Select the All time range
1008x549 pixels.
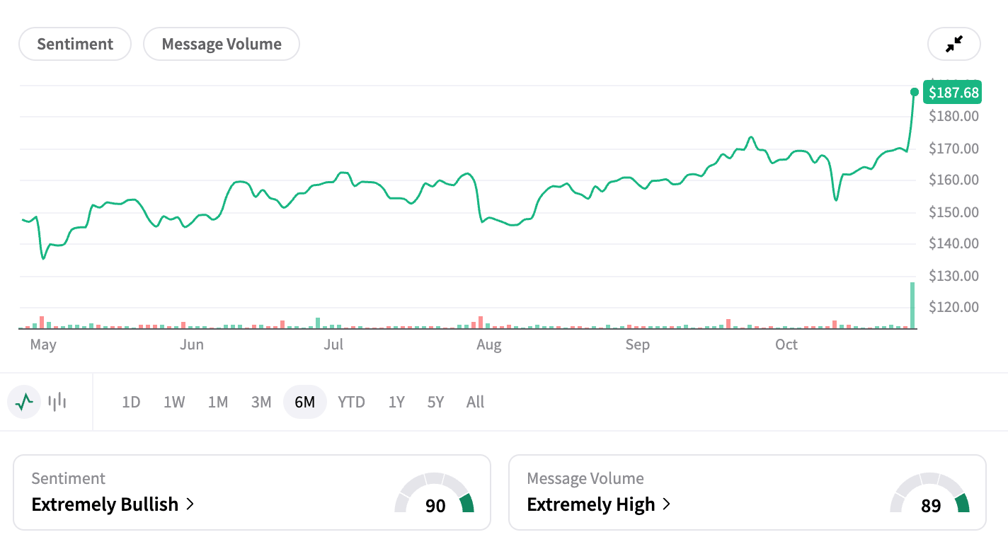click(476, 402)
